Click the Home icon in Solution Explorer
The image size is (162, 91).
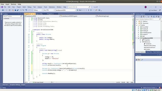pos(141,17)
